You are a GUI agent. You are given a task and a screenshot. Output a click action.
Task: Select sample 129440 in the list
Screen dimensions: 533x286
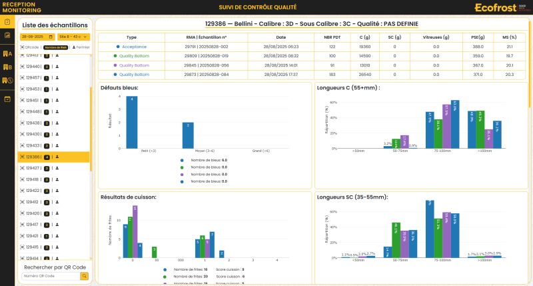point(33,67)
